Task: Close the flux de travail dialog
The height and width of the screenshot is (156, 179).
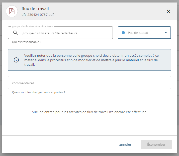Action: pos(168,11)
